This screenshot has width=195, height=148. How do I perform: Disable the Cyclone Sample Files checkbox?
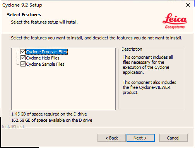[x=23, y=64]
